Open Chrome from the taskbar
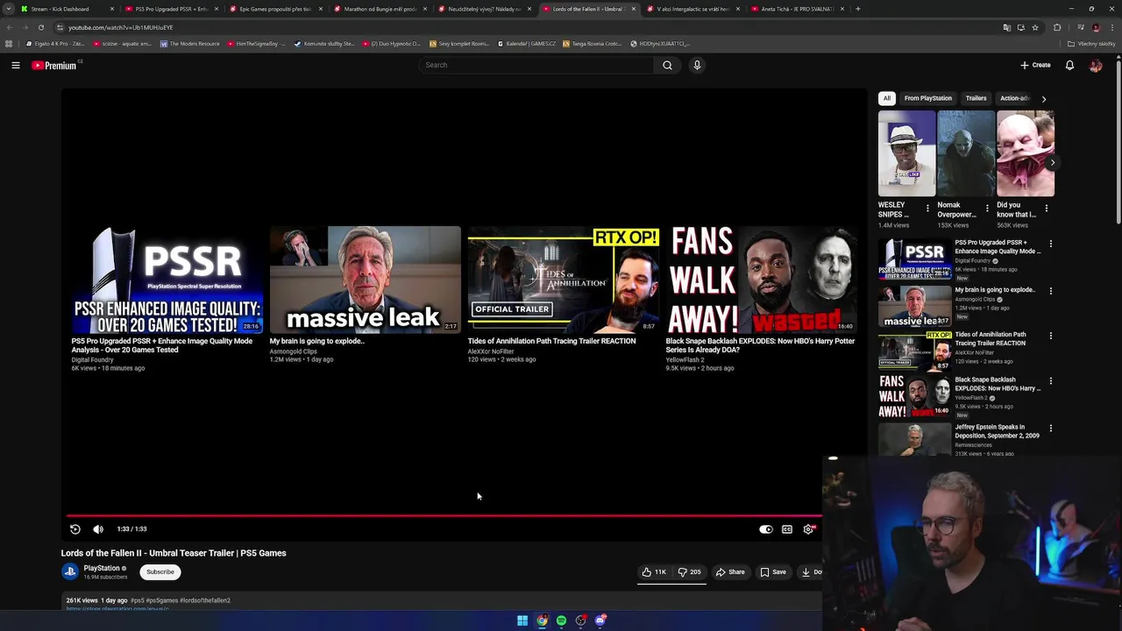This screenshot has height=631, width=1122. tap(542, 620)
